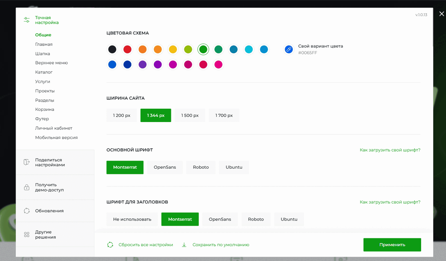Click the #0065FF hex value
The height and width of the screenshot is (261, 446).
tap(307, 53)
